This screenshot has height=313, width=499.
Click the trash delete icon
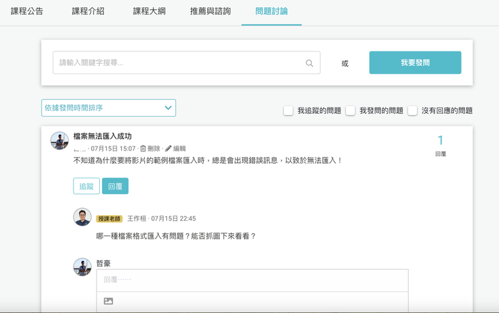[x=143, y=149]
